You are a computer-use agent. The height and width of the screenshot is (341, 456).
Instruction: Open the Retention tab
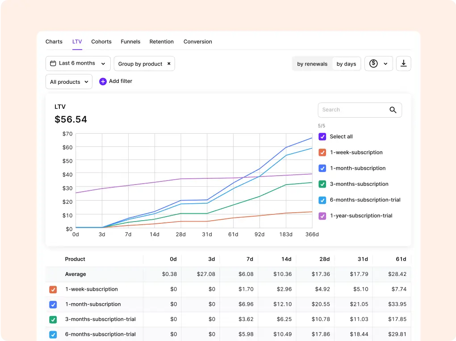click(161, 42)
